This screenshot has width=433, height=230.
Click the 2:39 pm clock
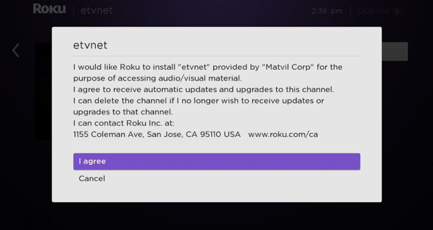click(x=327, y=11)
